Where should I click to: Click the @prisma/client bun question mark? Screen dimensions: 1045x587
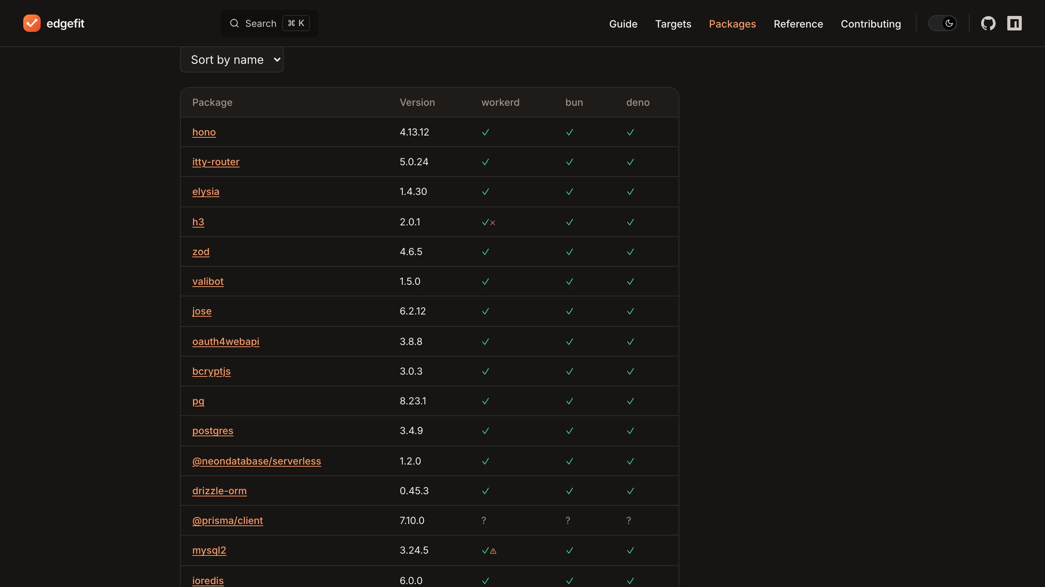click(x=567, y=520)
